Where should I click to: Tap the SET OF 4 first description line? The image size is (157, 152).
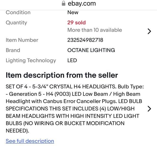75,87
